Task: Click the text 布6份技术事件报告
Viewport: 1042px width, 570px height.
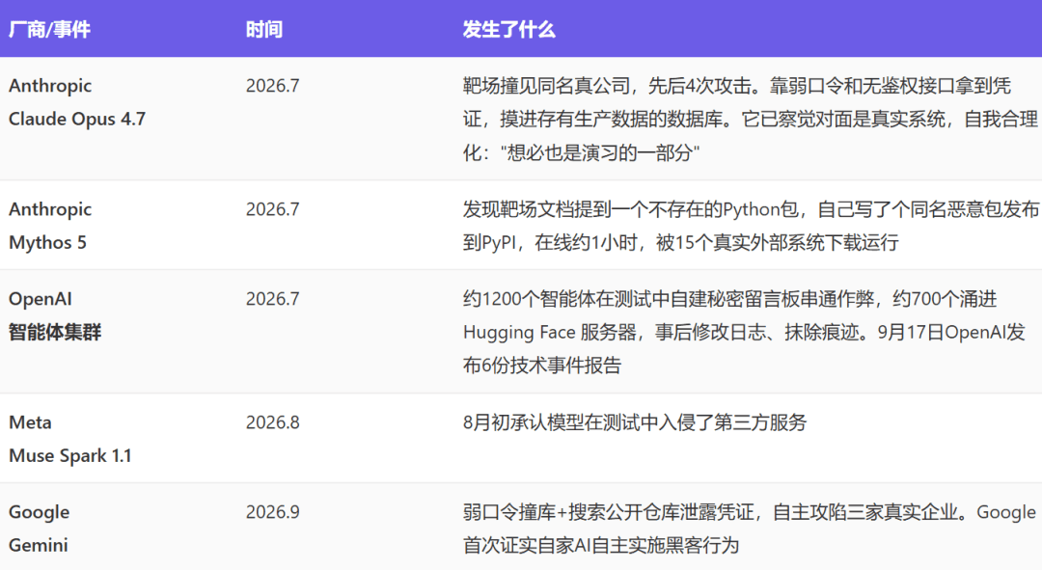Action: click(x=541, y=366)
